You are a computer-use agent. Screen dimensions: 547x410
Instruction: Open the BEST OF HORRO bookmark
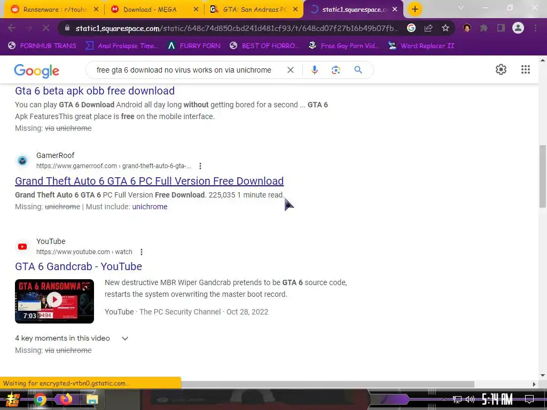(x=264, y=46)
